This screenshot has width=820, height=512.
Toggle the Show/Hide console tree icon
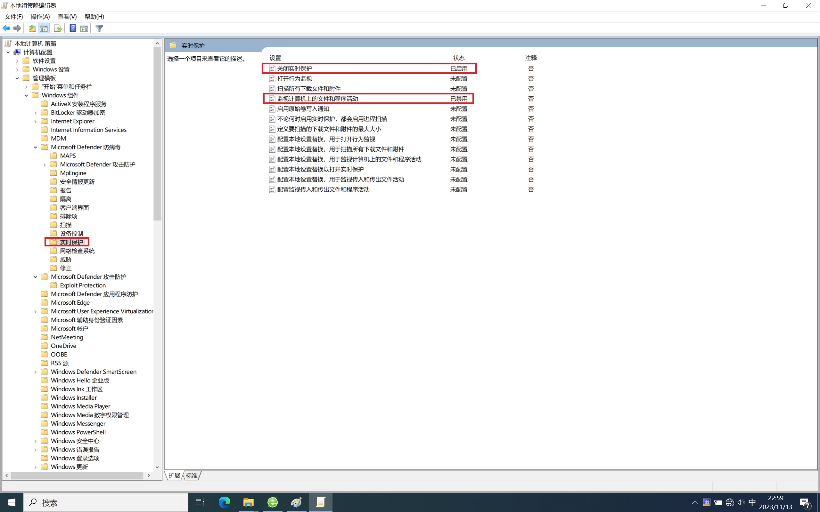[x=44, y=28]
